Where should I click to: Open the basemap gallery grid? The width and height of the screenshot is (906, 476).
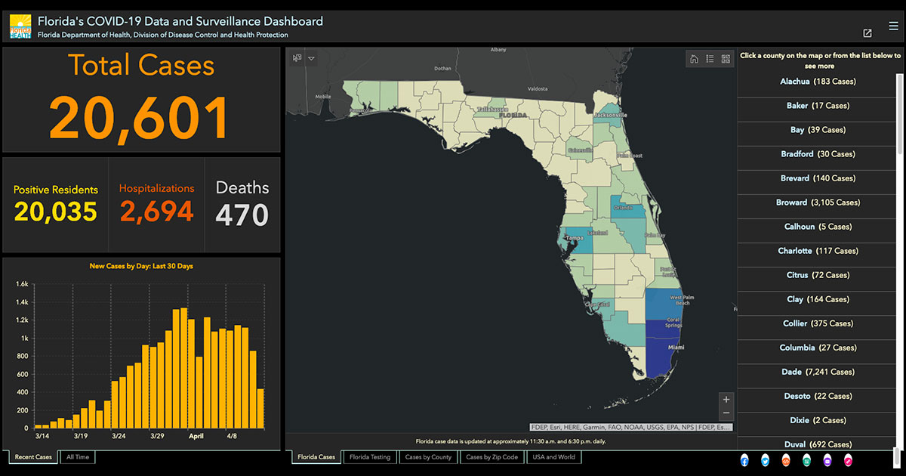click(x=726, y=59)
